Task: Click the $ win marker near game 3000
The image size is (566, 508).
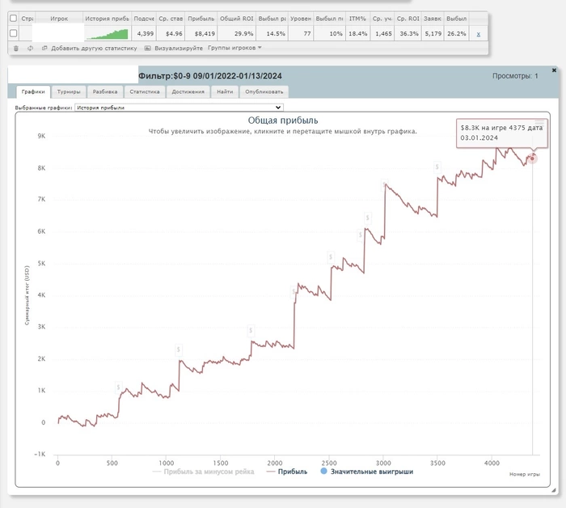Action: tap(385, 185)
